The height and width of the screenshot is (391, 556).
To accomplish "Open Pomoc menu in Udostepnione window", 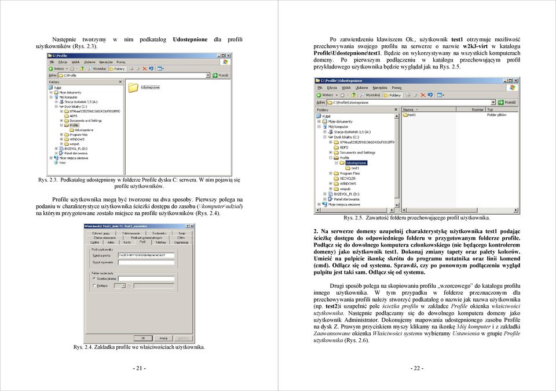I will [x=397, y=88].
